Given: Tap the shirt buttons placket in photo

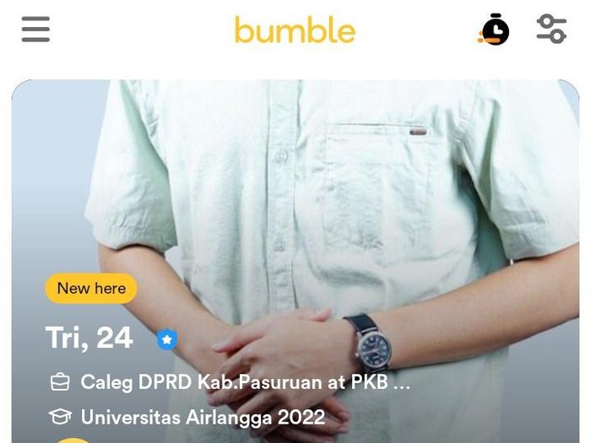Looking at the screenshot, I should (281, 196).
